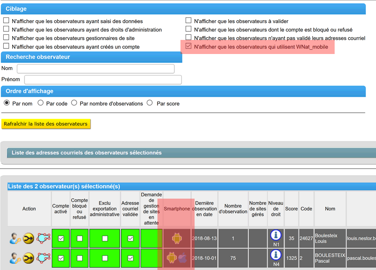Check observers having entered data filter
The height and width of the screenshot is (270, 376).
click(x=6, y=20)
